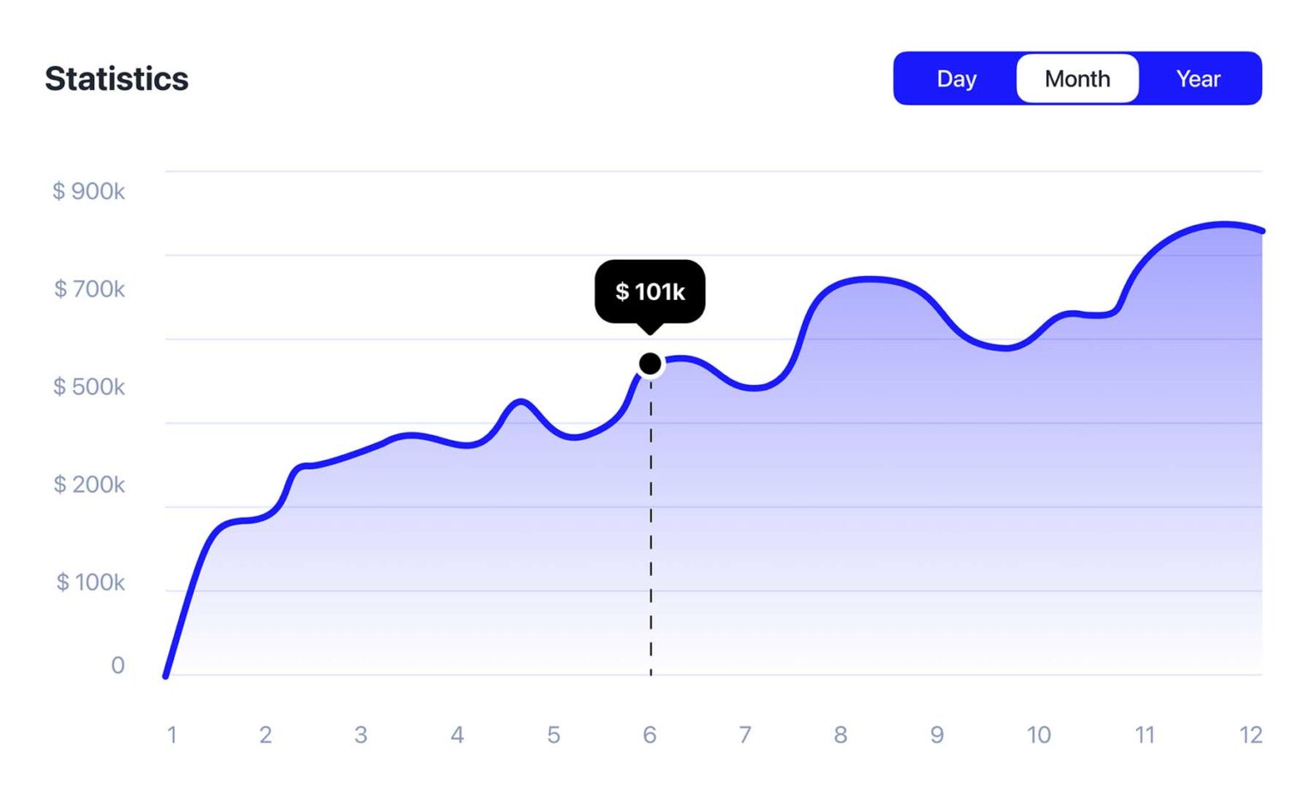Click the $ 100k axis label
1316x810 pixels.
click(x=91, y=582)
